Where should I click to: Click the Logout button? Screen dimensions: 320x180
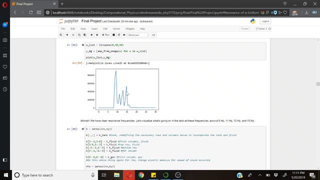click(x=265, y=21)
